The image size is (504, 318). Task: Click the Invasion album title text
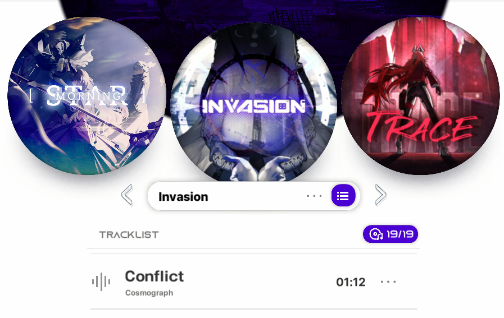(x=183, y=197)
